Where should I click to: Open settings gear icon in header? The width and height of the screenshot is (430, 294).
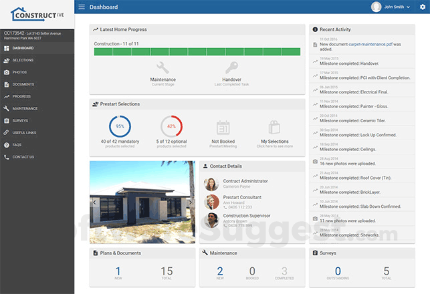(x=422, y=7)
